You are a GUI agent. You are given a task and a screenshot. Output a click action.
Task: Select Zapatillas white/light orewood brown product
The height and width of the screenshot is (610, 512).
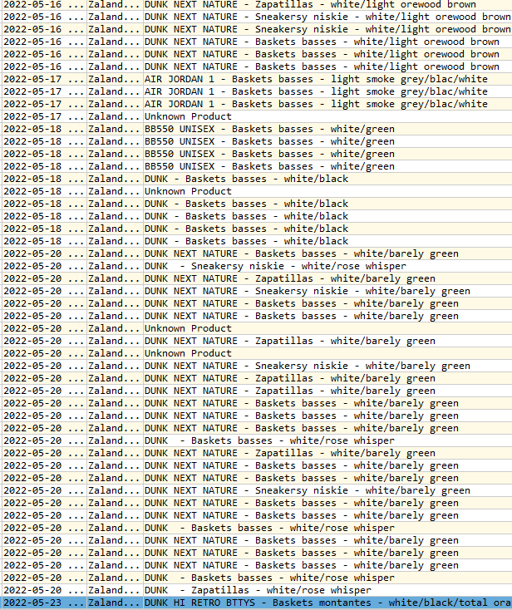pos(327,5)
